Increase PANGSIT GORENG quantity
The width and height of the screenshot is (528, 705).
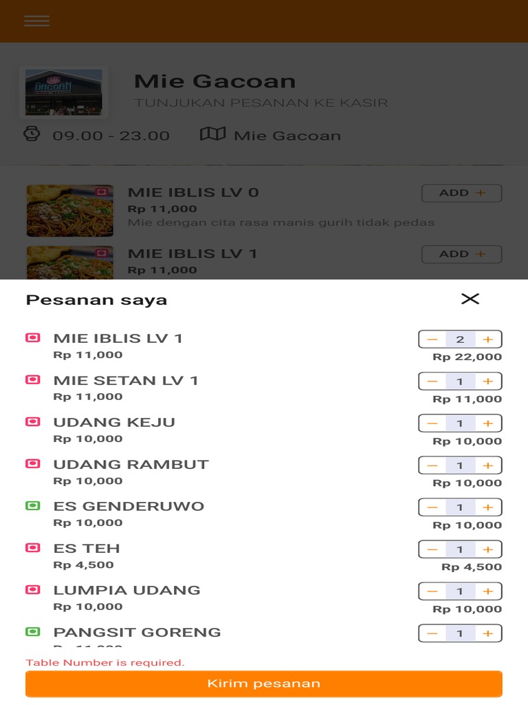tap(487, 633)
